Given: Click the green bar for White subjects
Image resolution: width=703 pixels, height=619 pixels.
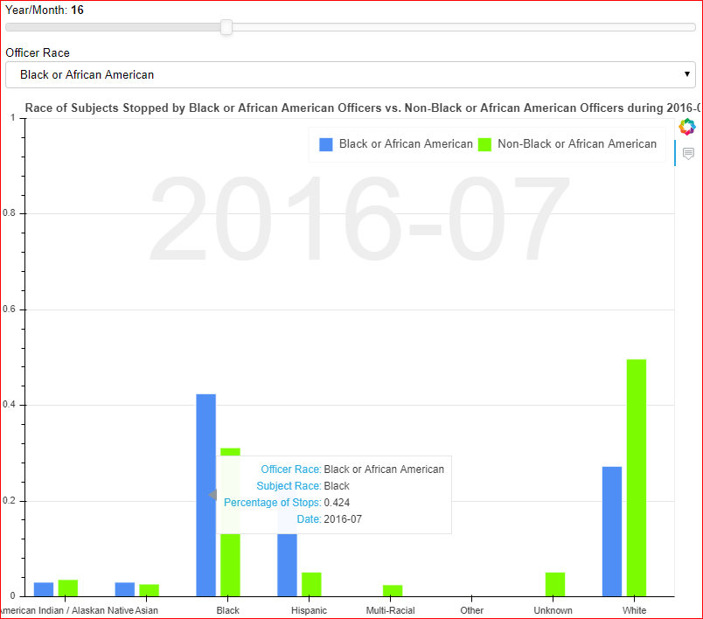Looking at the screenshot, I should [x=637, y=477].
